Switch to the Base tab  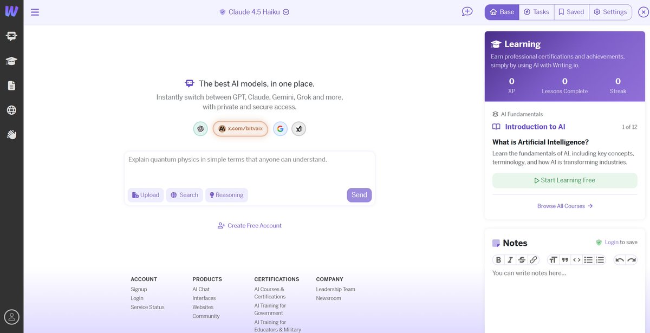(x=502, y=12)
